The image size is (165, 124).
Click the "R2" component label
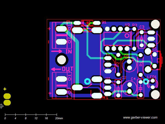pyautogui.click(x=118, y=64)
